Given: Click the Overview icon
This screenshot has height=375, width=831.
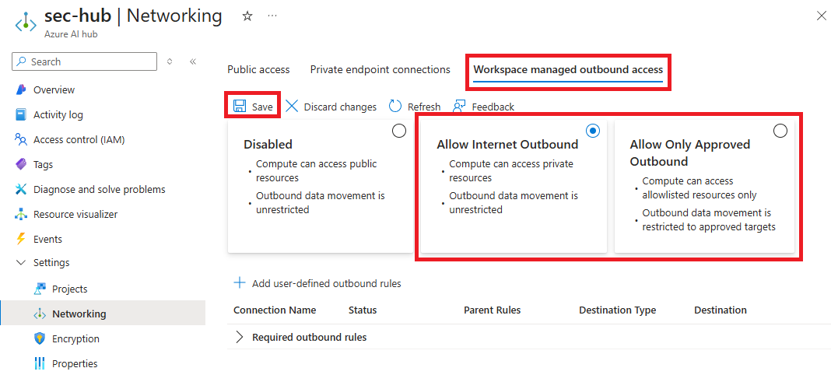Looking at the screenshot, I should click(x=21, y=89).
